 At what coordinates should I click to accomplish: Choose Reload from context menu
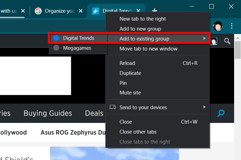158,63
